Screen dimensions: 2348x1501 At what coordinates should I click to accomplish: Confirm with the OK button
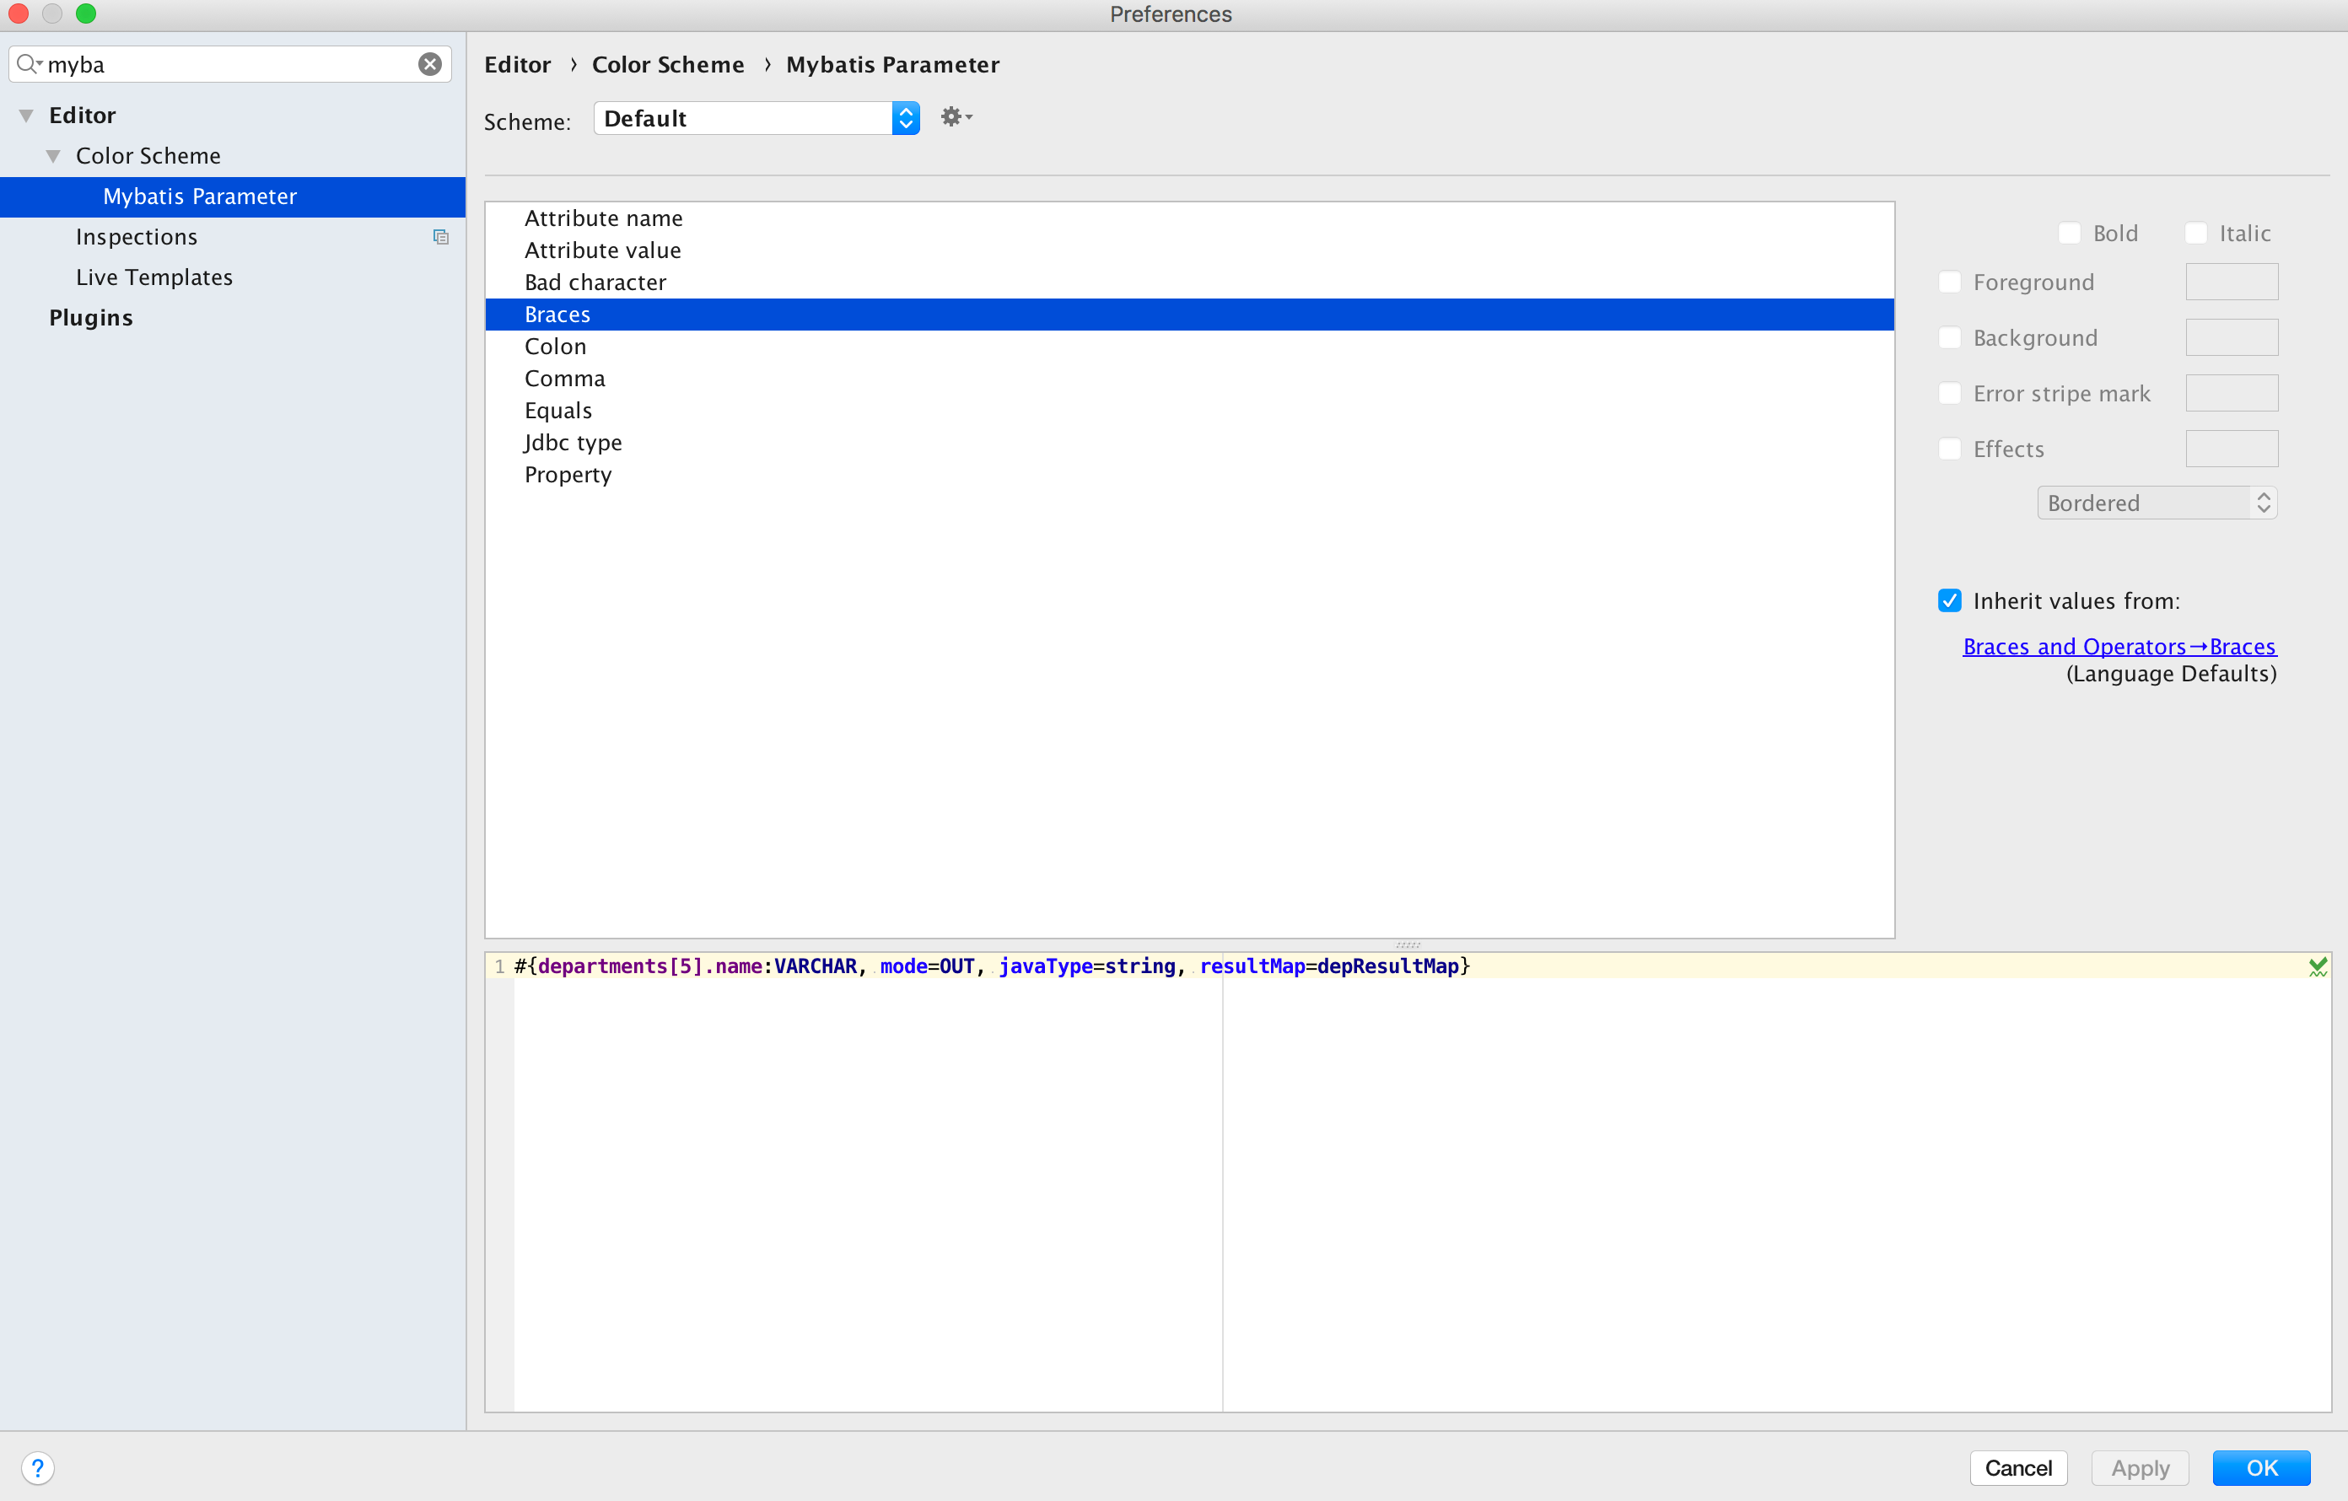(2261, 1468)
